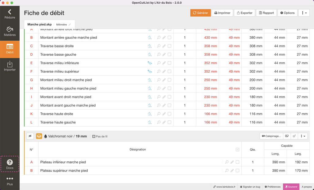The image size is (314, 190).
Task: Click the Imprimer button
Action: (x=222, y=13)
